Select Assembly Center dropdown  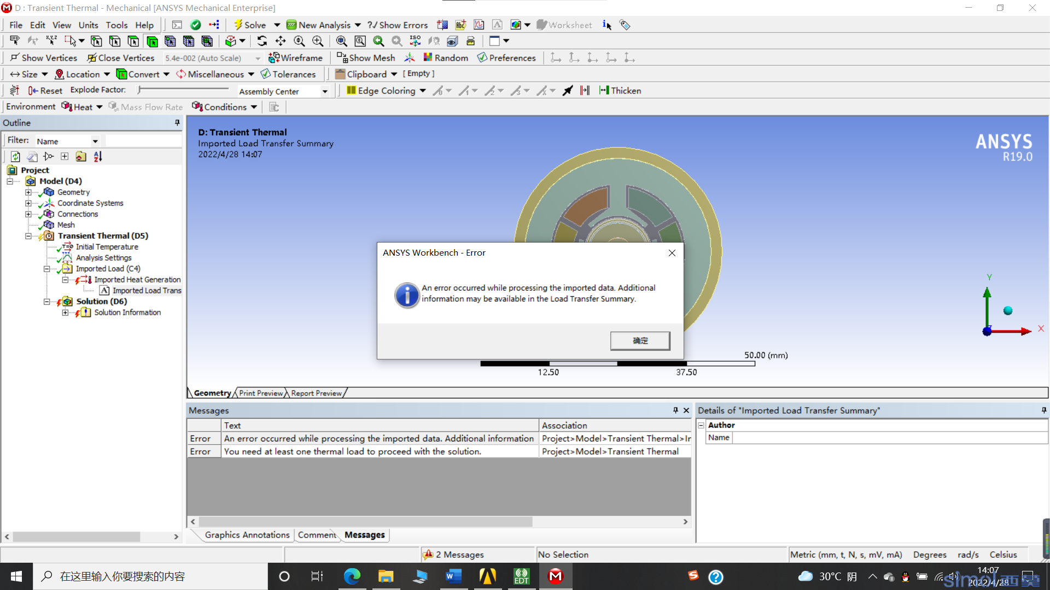coord(324,91)
